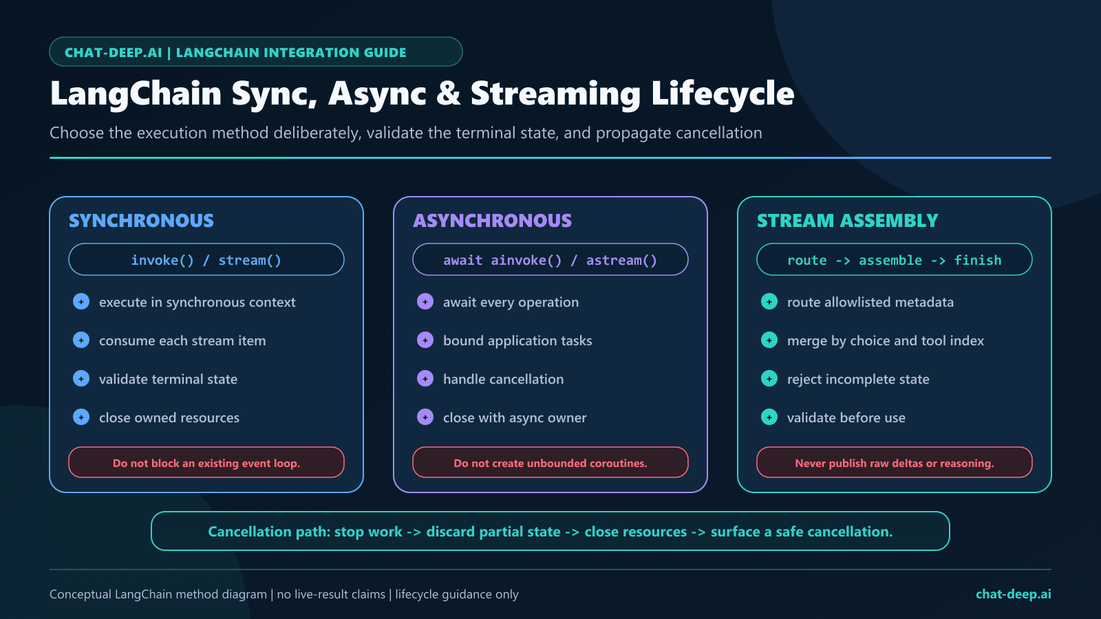
Task: Click the text route allowlisted metadata
Action: pyautogui.click(x=870, y=302)
